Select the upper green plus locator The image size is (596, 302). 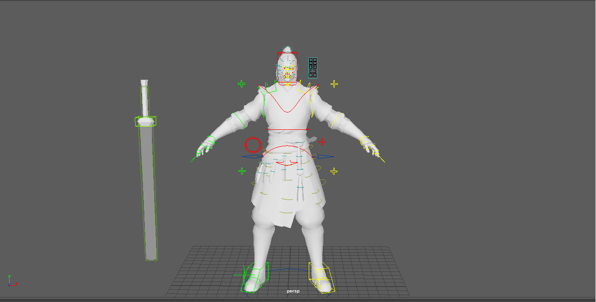tap(242, 83)
